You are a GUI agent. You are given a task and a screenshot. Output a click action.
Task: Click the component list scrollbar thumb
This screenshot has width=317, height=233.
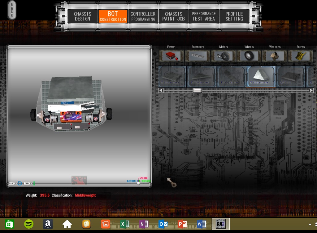coord(197,90)
